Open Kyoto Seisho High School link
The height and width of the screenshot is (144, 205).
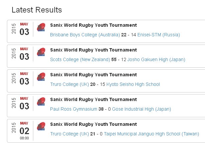(x=133, y=84)
